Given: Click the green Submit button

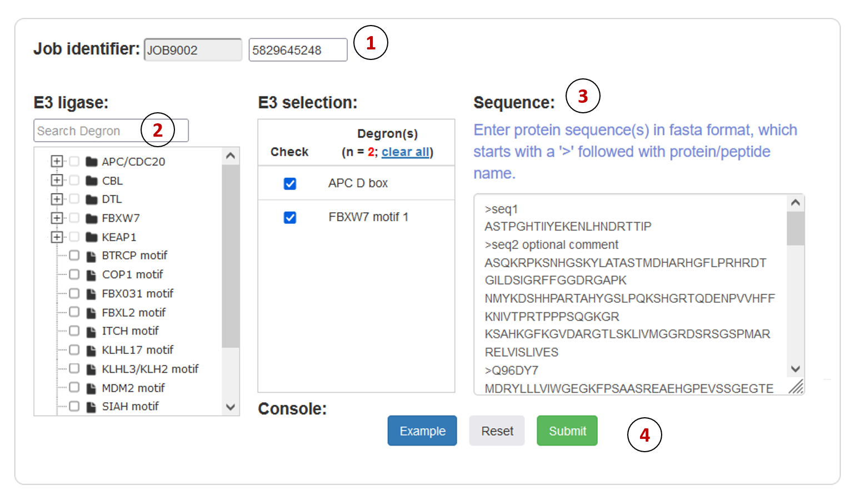Looking at the screenshot, I should [x=567, y=431].
